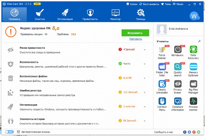Image resolution: width=205 pixels, height=136 pixels.
Task: Click the crossed eye Риски приватности icon
Action: coord(11,50)
